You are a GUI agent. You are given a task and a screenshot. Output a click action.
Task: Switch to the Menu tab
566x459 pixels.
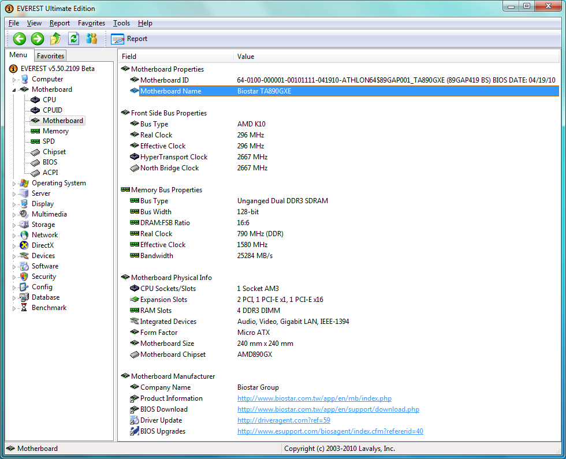pyautogui.click(x=18, y=55)
